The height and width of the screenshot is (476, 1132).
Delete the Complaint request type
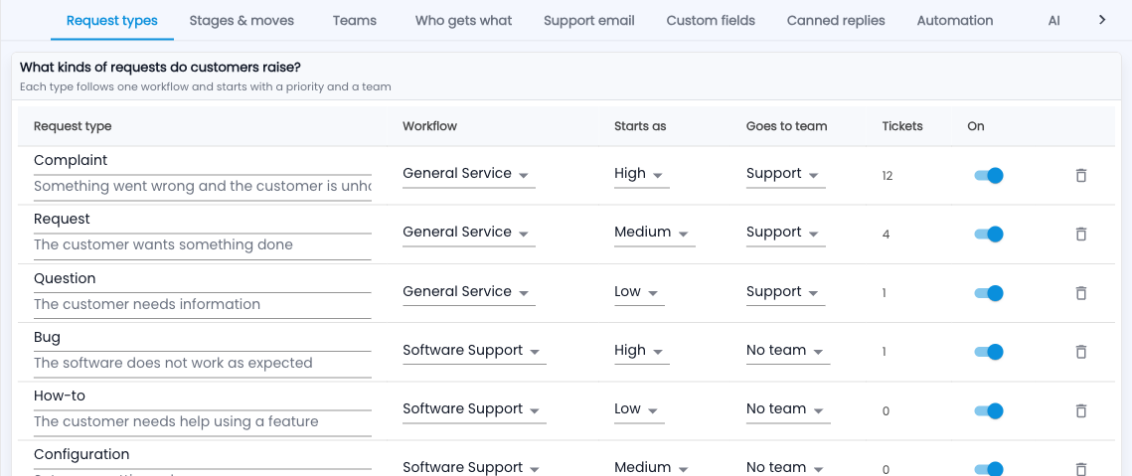click(1080, 176)
